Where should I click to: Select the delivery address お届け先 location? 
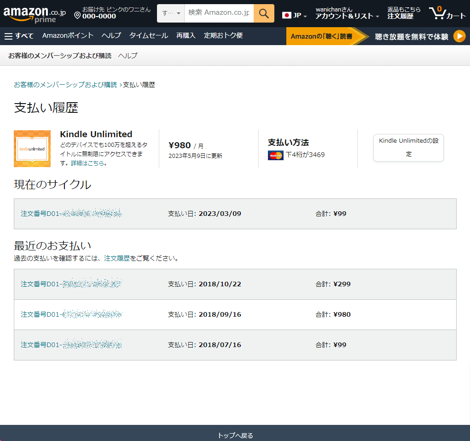pos(112,13)
